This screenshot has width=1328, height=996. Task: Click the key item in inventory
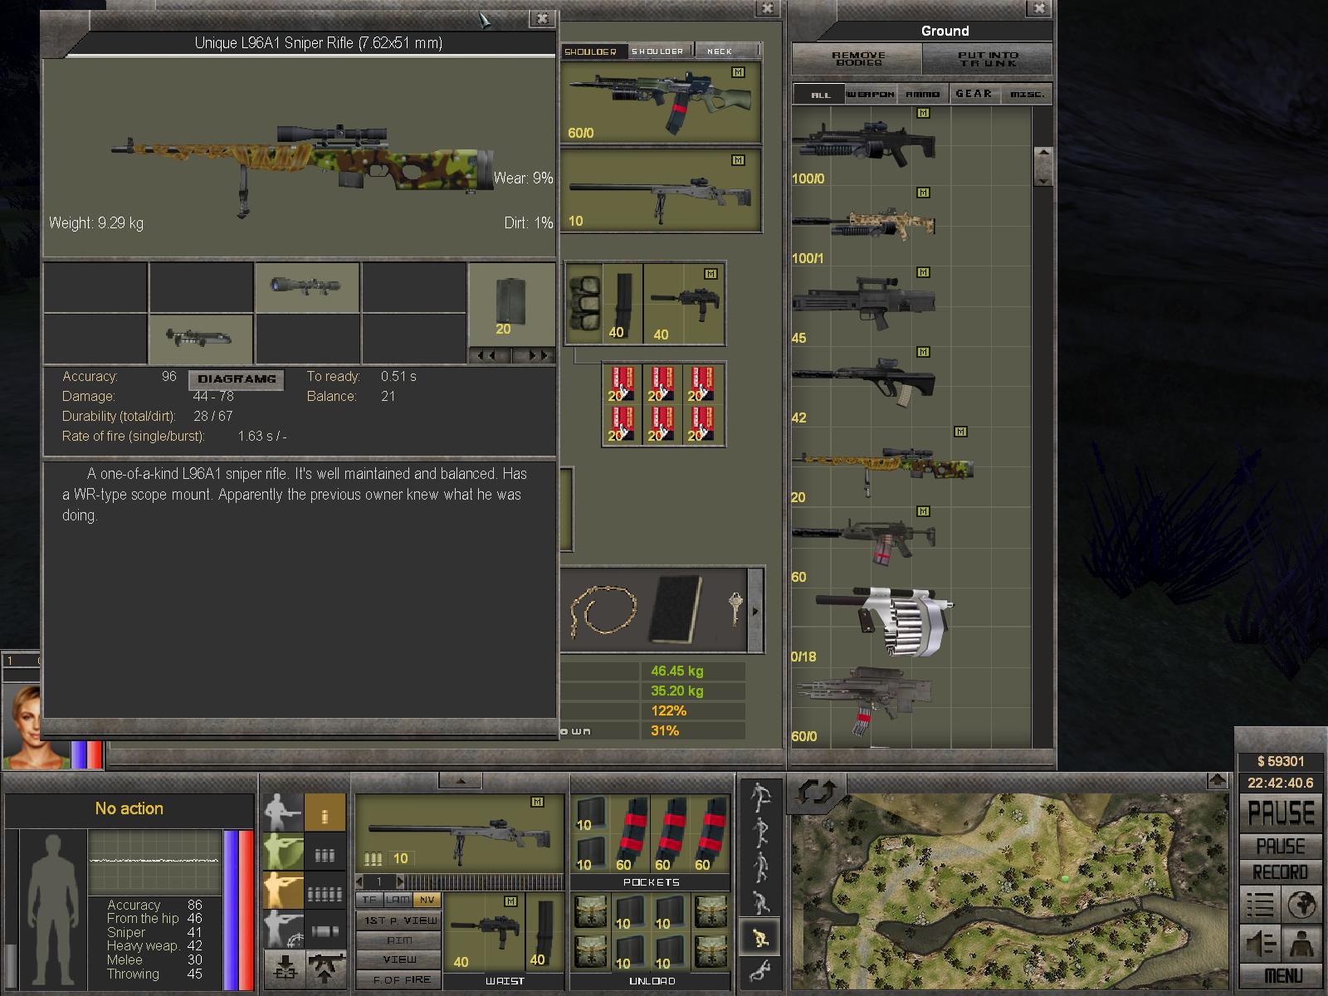[735, 609]
